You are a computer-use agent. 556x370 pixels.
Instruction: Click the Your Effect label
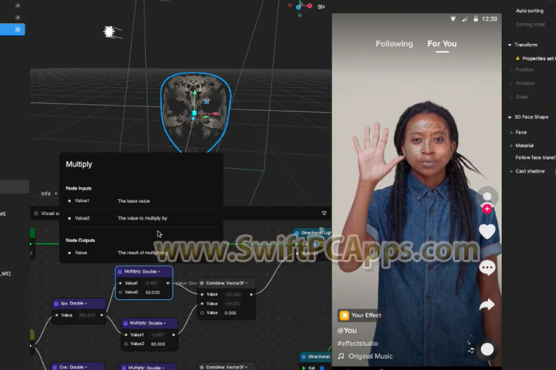coord(366,315)
